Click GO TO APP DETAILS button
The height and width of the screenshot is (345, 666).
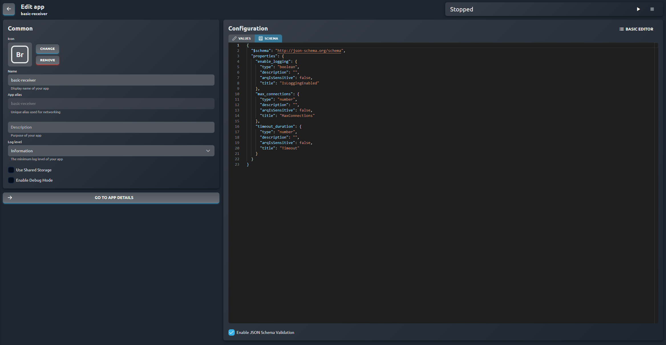point(111,198)
